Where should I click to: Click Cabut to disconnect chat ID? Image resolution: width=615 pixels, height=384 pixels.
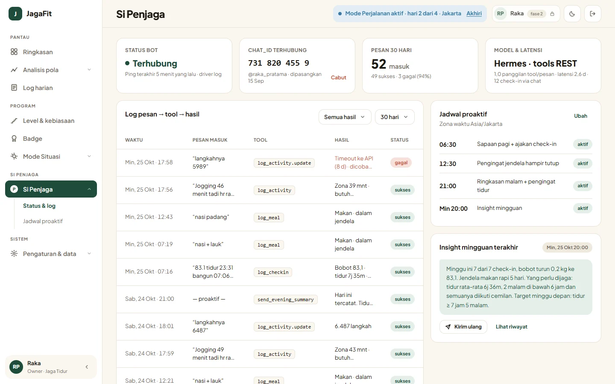[x=339, y=78]
